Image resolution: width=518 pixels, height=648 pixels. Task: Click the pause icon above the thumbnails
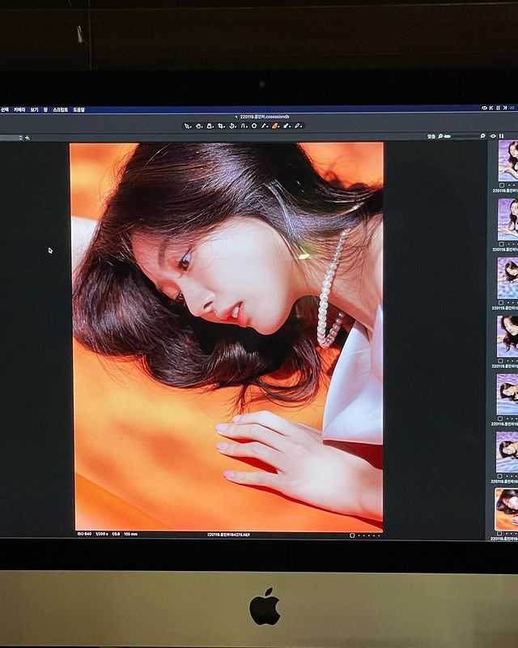coord(502,136)
